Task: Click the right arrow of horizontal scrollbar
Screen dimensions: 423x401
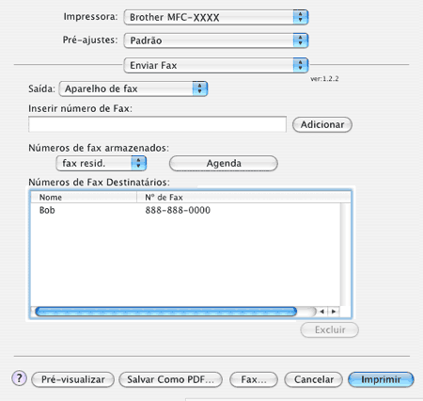Action: tap(334, 312)
